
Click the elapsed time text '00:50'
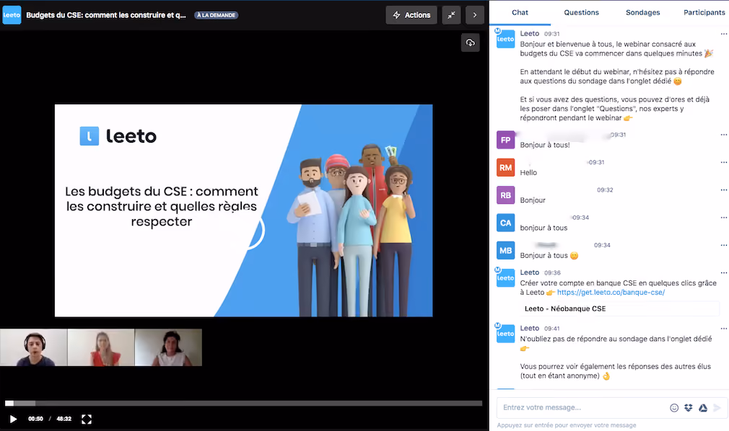pos(36,419)
